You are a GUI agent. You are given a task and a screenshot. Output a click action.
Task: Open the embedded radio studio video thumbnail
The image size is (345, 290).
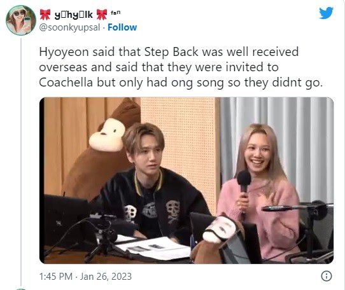[x=187, y=180]
